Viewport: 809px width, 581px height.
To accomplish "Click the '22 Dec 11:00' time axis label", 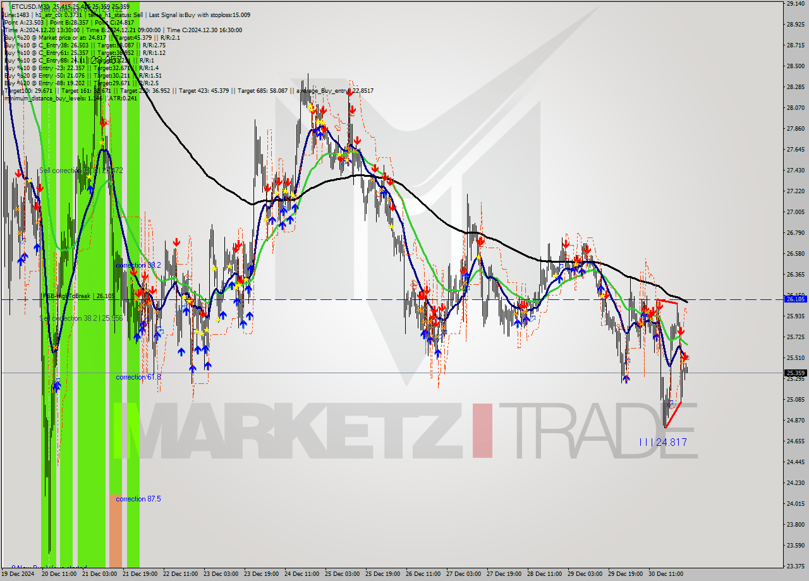I will pyautogui.click(x=181, y=574).
